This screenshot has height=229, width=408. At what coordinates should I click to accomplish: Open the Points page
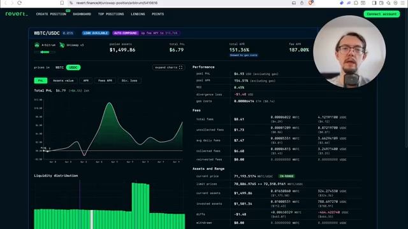coord(158,14)
